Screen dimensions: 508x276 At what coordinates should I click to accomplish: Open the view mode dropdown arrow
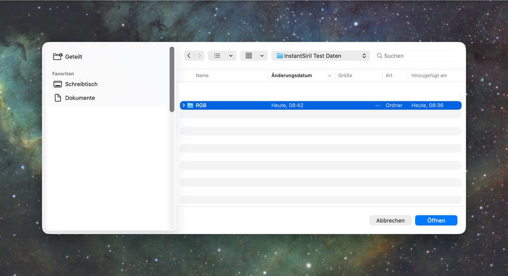click(x=231, y=56)
